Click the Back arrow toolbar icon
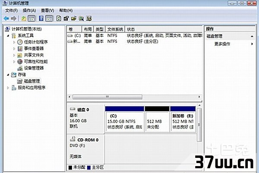This screenshot has height=173, width=259. click(6, 18)
